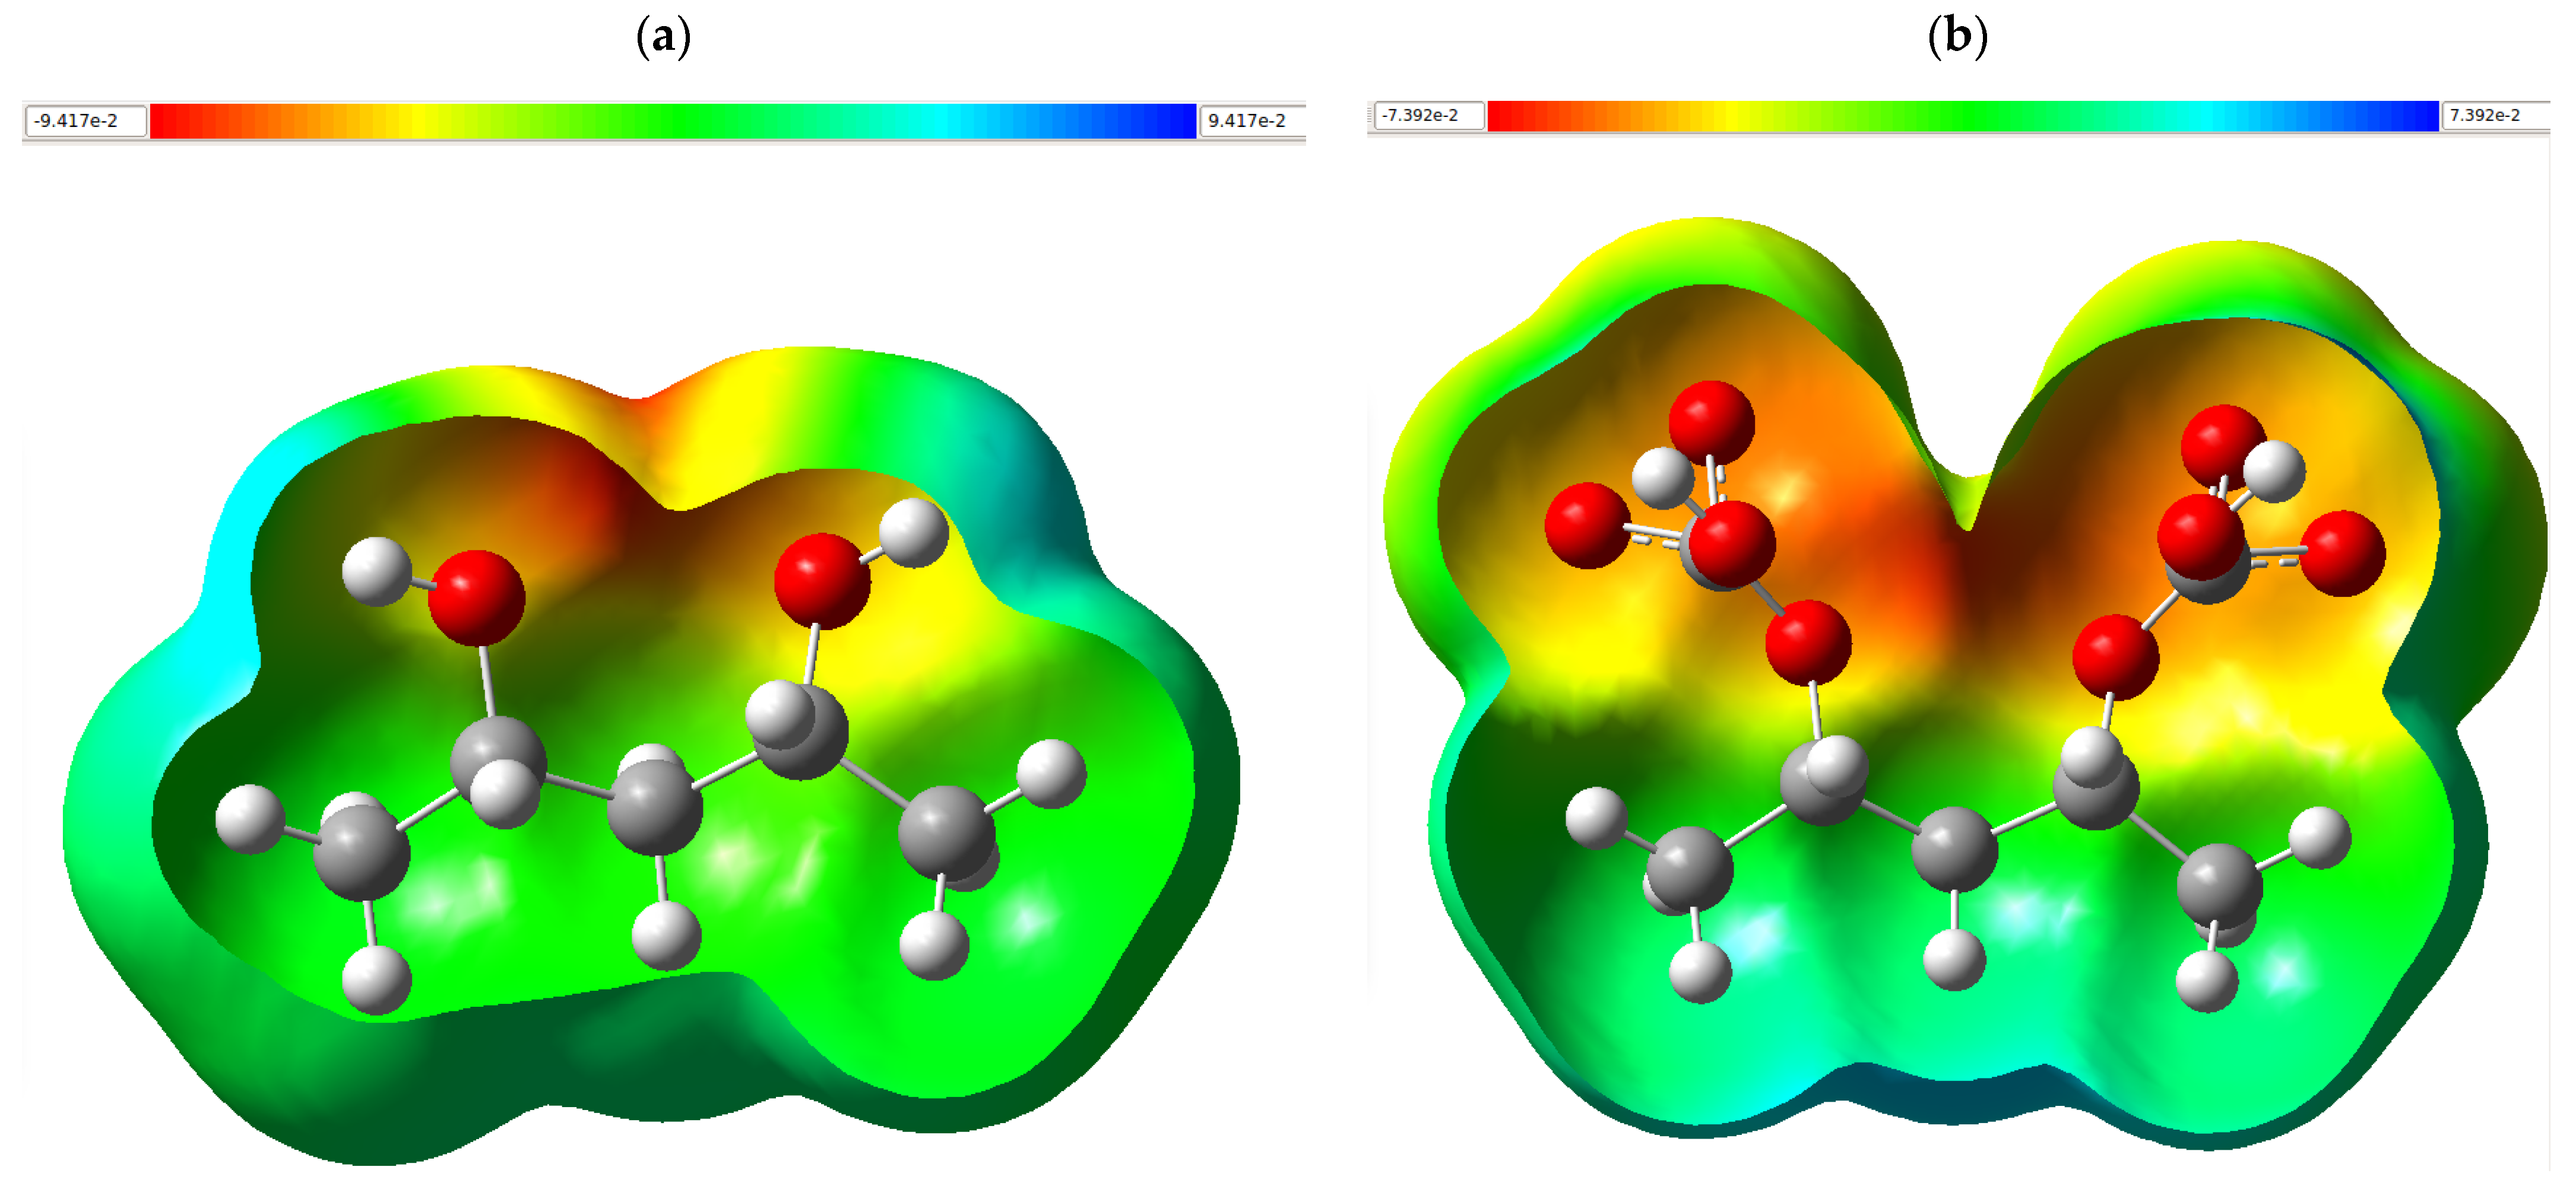
Task: Select leftmost red oxygen atom in panel (b)
Action: [x=1587, y=526]
